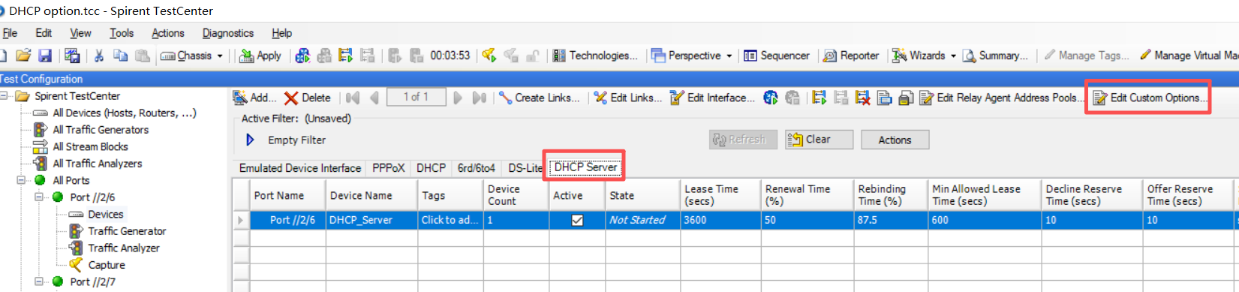Open Create Links dialog

[540, 98]
